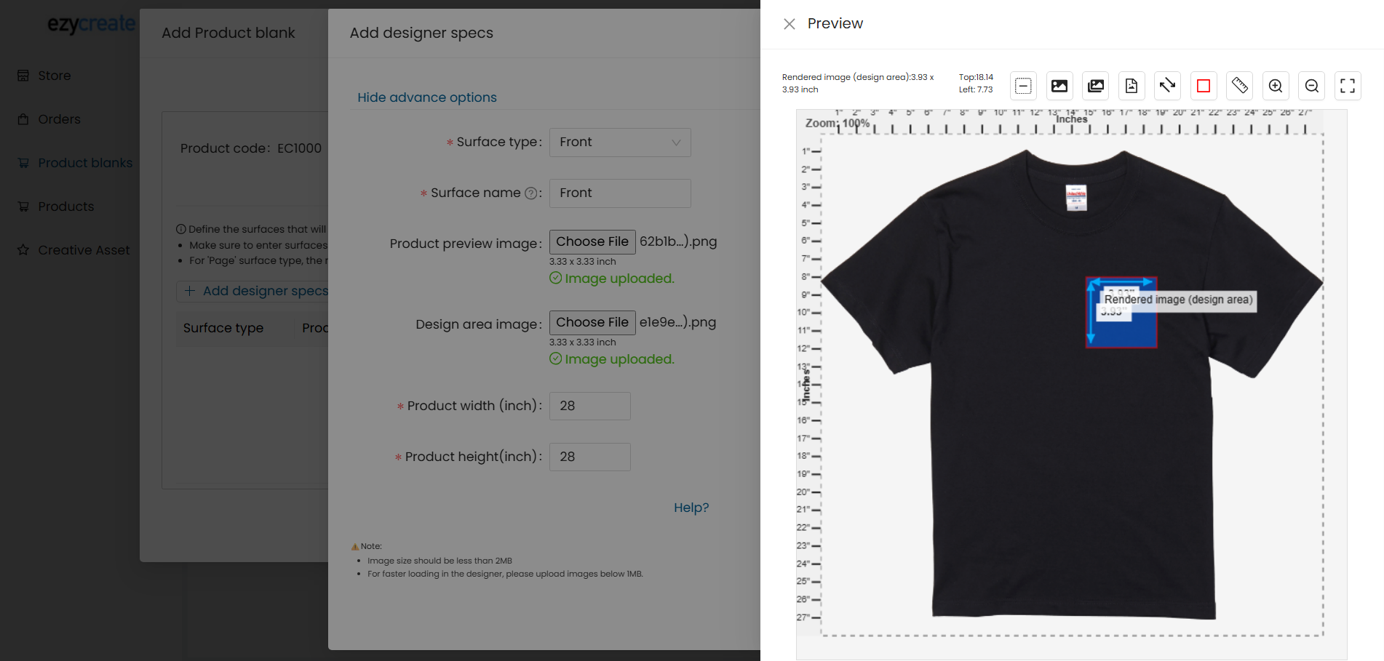
Task: Click the zoom in magnifier icon
Action: point(1276,86)
